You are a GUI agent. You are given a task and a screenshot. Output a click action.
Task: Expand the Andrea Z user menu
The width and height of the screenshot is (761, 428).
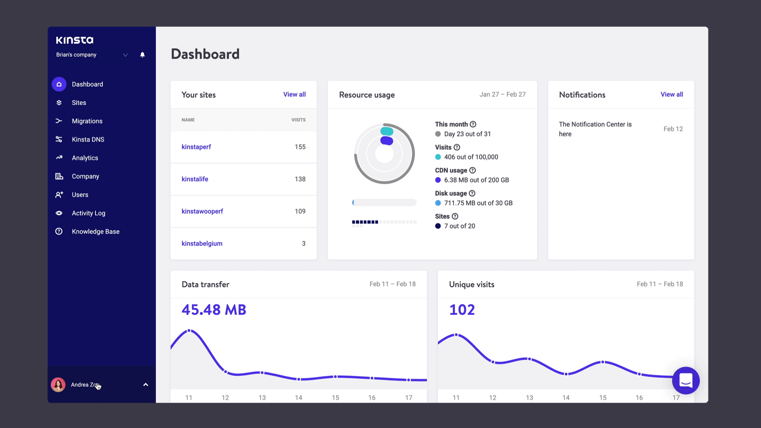click(145, 385)
